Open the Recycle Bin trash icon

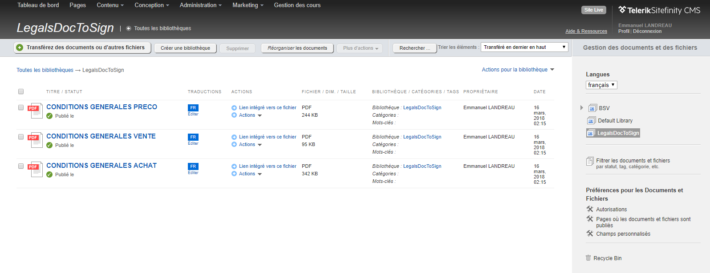[x=588, y=258]
